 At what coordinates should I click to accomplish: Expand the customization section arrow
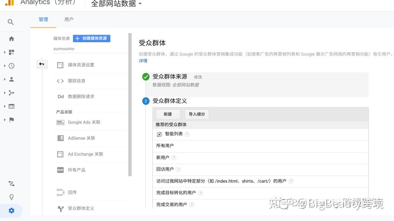click(4, 52)
